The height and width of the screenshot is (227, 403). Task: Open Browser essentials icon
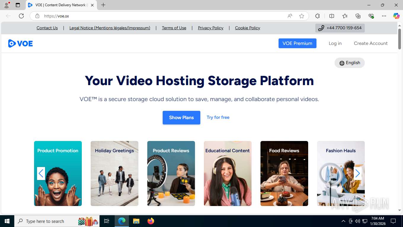pyautogui.click(x=371, y=16)
